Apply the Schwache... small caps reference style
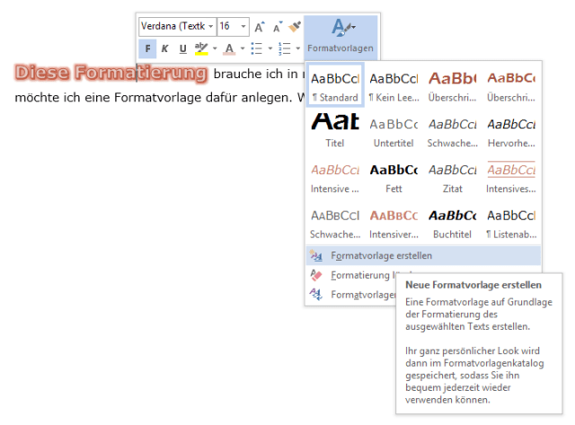This screenshot has width=575, height=425. [x=335, y=224]
